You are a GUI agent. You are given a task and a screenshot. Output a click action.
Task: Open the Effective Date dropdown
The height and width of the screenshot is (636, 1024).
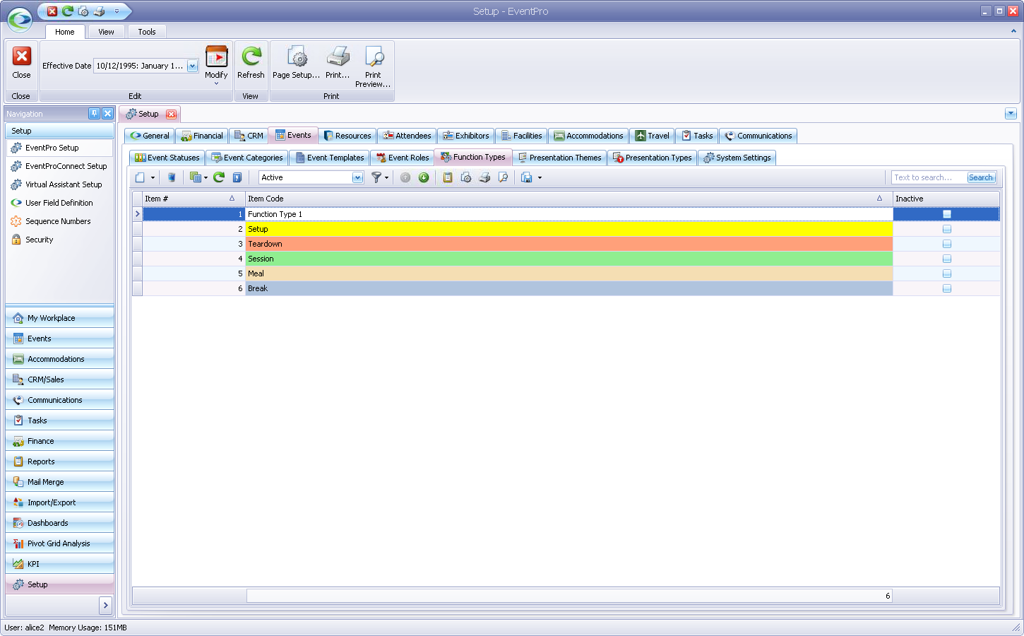pos(192,66)
